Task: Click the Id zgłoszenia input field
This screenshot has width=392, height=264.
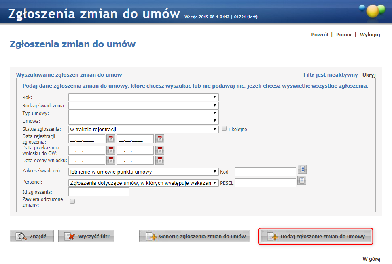Action: point(99,192)
